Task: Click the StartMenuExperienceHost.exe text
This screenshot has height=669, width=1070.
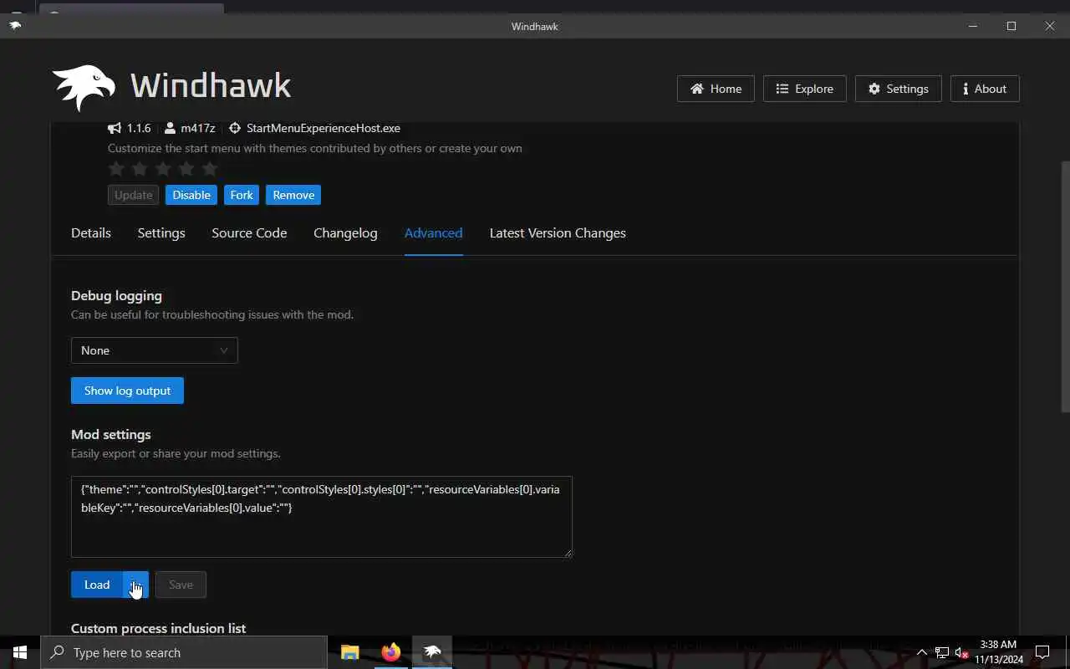Action: point(324,128)
